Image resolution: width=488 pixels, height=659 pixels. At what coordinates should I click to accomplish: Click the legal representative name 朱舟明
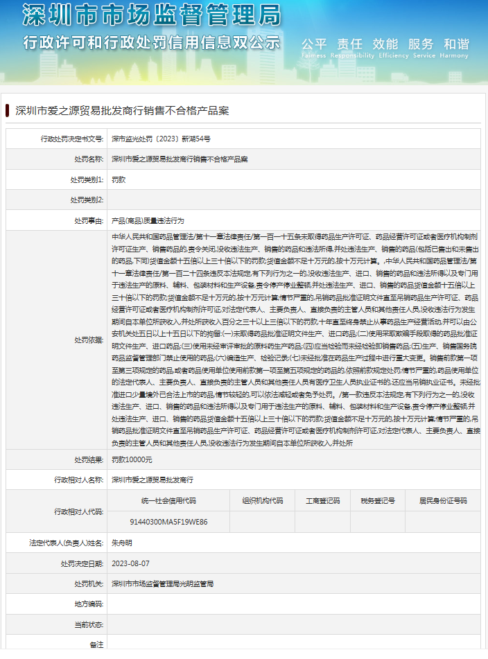122,542
